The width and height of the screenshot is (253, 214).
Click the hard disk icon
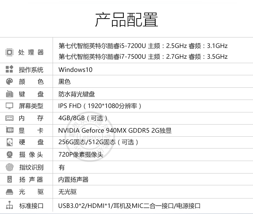pyautogui.click(x=9, y=142)
